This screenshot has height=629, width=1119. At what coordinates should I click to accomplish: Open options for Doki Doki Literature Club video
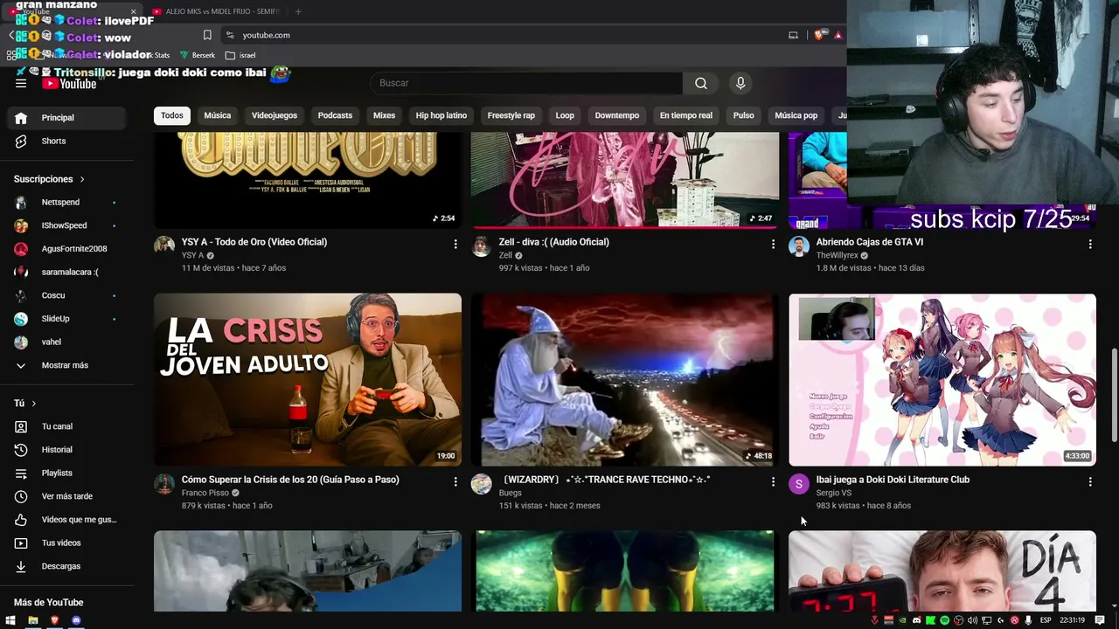point(1090,482)
